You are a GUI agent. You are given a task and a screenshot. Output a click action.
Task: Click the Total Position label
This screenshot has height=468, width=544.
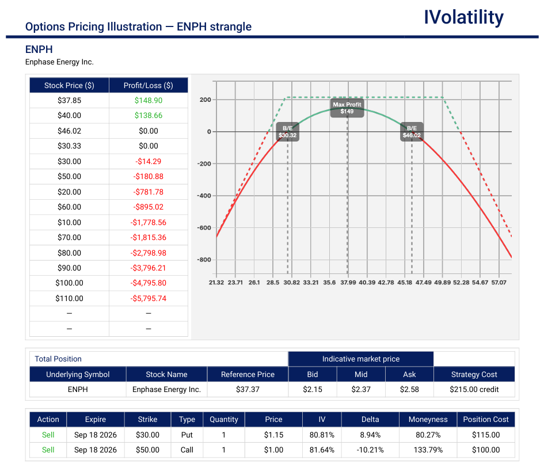pos(58,359)
